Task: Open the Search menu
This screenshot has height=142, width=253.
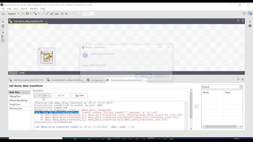Action: tap(24, 9)
